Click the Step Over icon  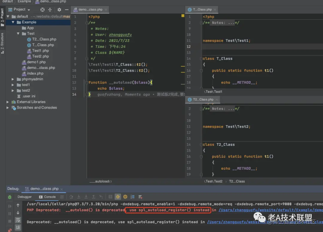point(71,197)
